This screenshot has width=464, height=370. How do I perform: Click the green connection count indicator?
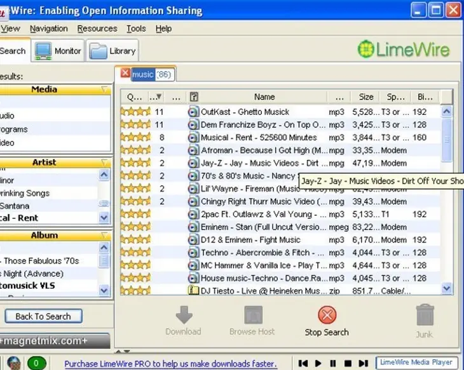tap(36, 364)
